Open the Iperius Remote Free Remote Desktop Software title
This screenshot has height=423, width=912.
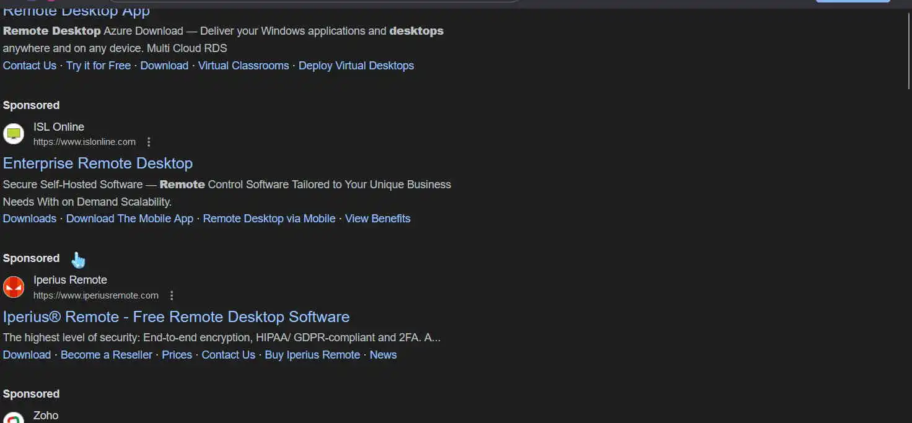point(176,317)
